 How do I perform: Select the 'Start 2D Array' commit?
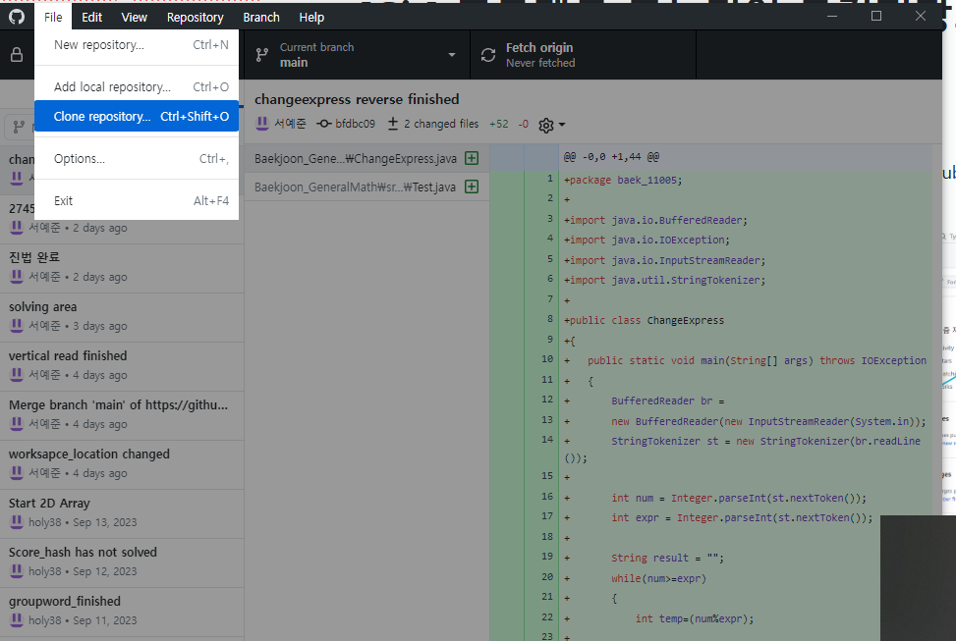(122, 513)
